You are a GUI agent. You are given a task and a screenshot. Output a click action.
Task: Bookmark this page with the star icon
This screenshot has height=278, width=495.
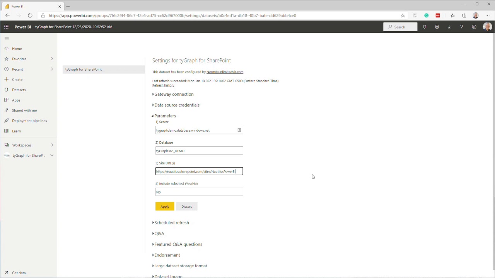pyautogui.click(x=403, y=15)
